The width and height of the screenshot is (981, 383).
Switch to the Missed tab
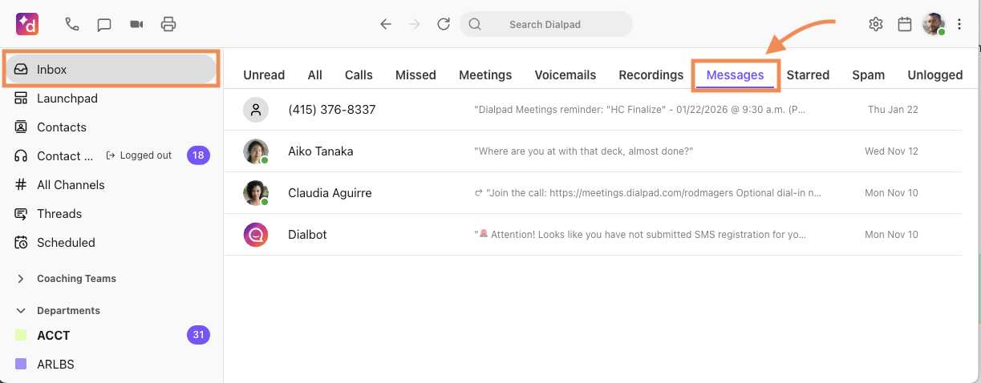416,75
